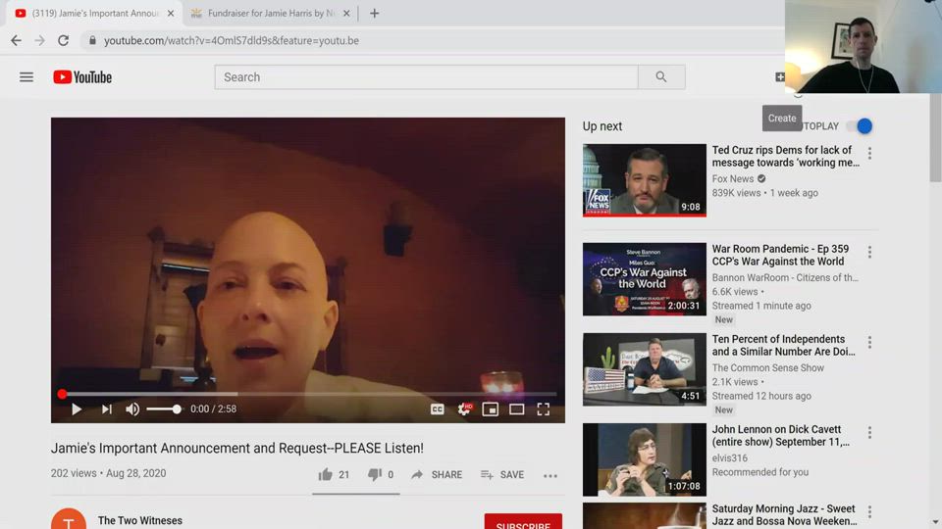Play the video with the play button
The image size is (942, 529).
click(77, 409)
